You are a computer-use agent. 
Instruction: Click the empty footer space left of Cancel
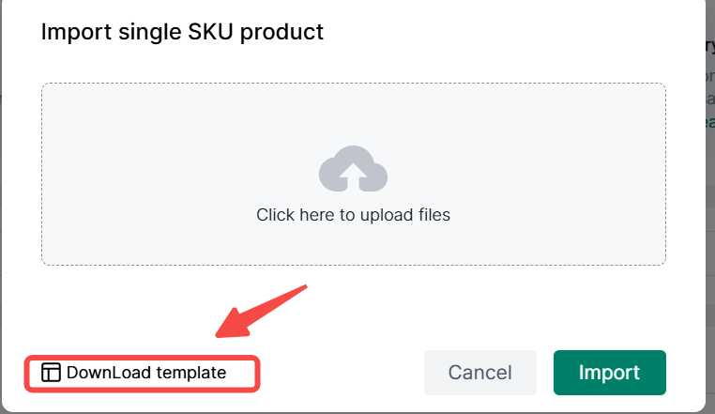pos(338,373)
